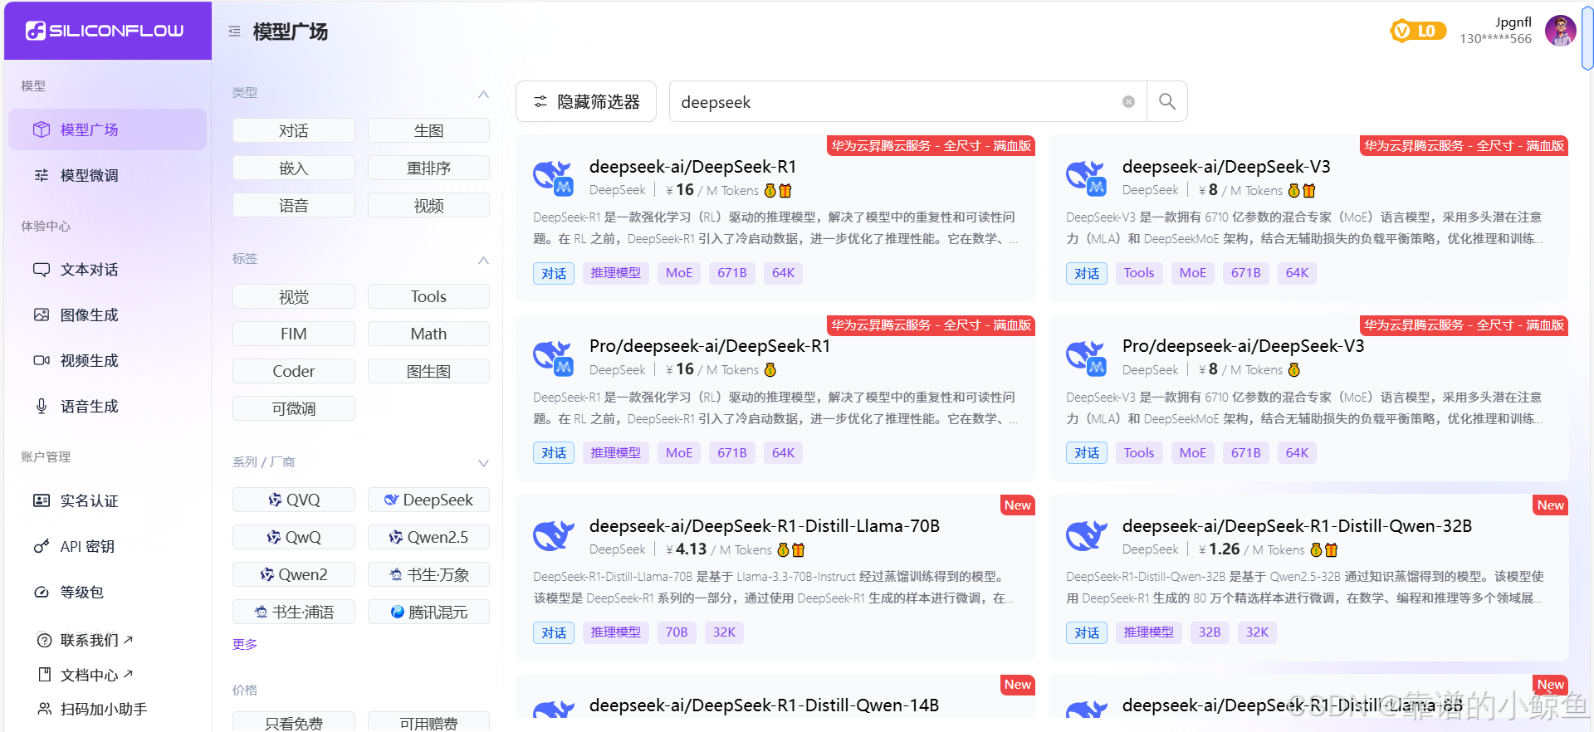Open deepseek-ai/DeepSeek-R1 model title
This screenshot has width=1594, height=732.
pos(692,167)
